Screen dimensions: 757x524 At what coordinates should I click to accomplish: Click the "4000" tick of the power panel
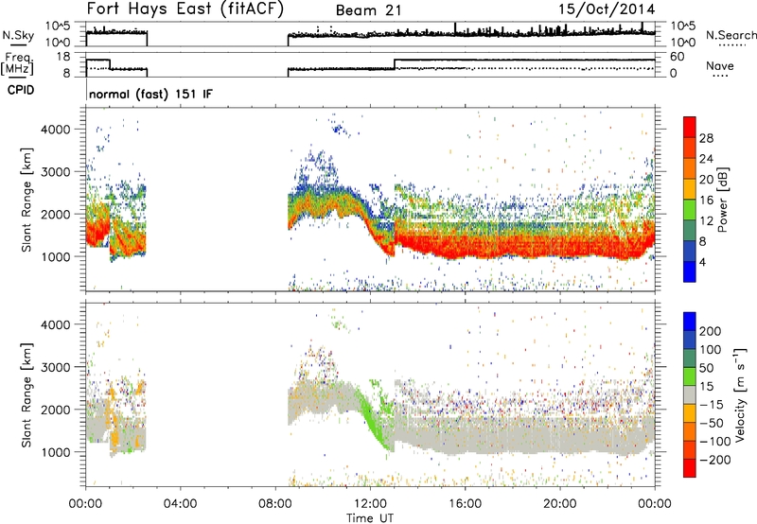click(x=55, y=130)
